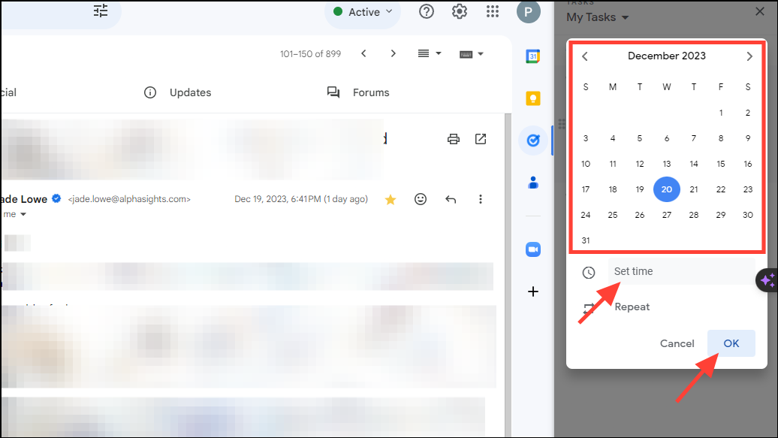778x438 pixels.
Task: Open Contacts from the side panel
Action: click(x=533, y=181)
